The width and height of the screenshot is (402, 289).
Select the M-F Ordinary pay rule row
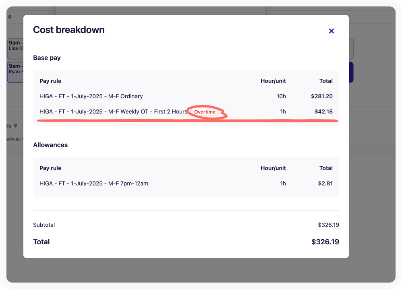coord(91,96)
